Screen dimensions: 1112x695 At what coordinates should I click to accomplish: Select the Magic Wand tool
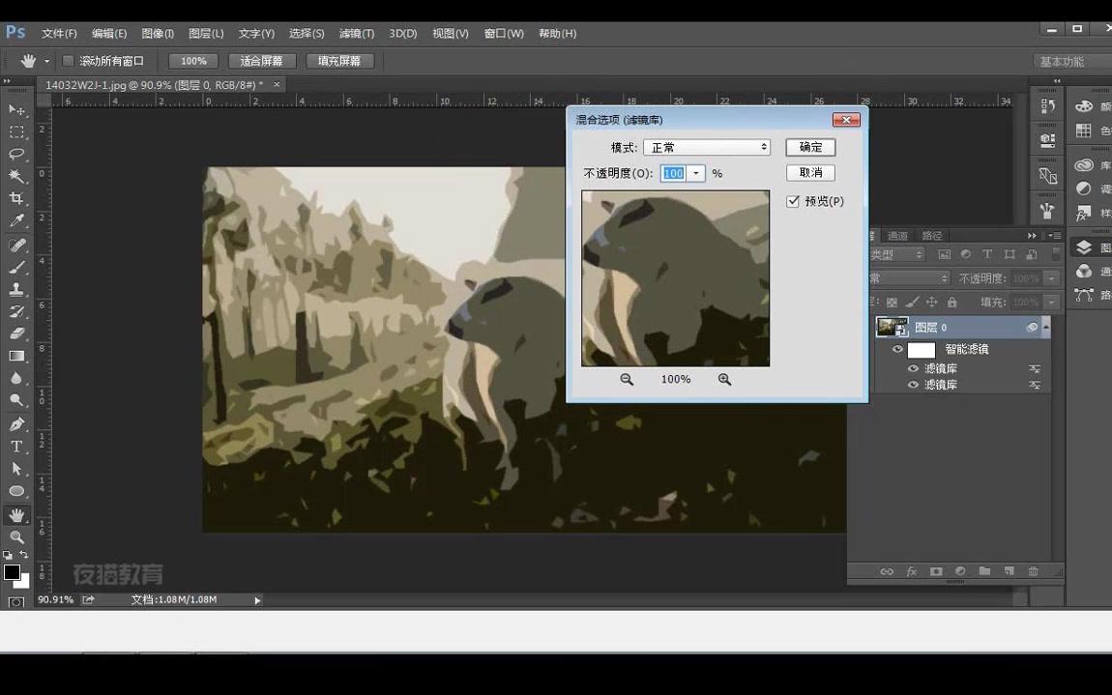coord(16,176)
